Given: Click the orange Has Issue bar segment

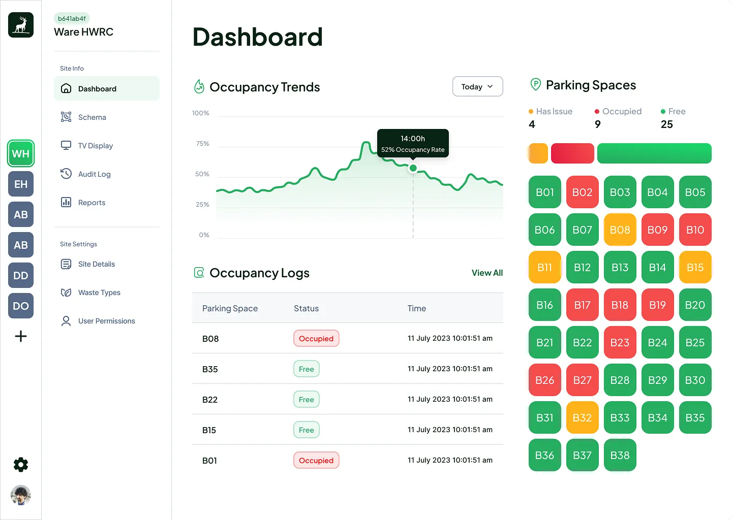Looking at the screenshot, I should click(x=538, y=153).
